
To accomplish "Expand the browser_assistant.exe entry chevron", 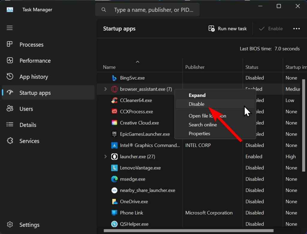I will coord(105,89).
